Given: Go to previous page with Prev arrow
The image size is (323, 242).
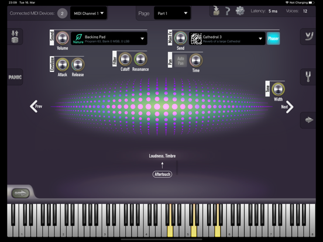Looking at the screenshot, I should tap(36, 106).
